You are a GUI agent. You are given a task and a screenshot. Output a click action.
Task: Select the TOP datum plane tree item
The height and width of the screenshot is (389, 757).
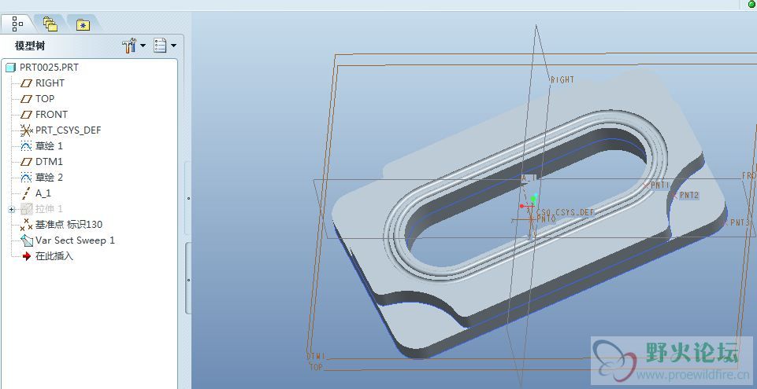click(x=45, y=99)
